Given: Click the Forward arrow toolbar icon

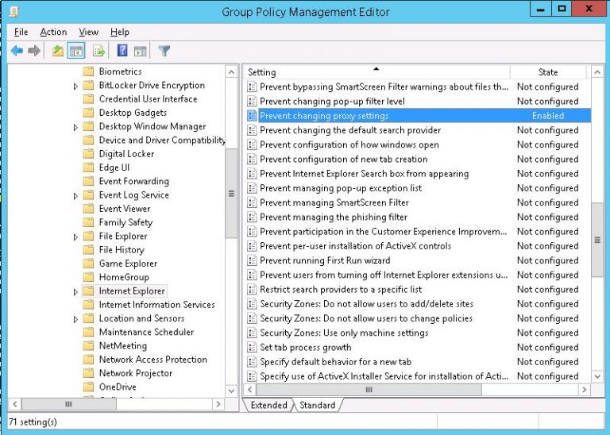Looking at the screenshot, I should click(34, 52).
